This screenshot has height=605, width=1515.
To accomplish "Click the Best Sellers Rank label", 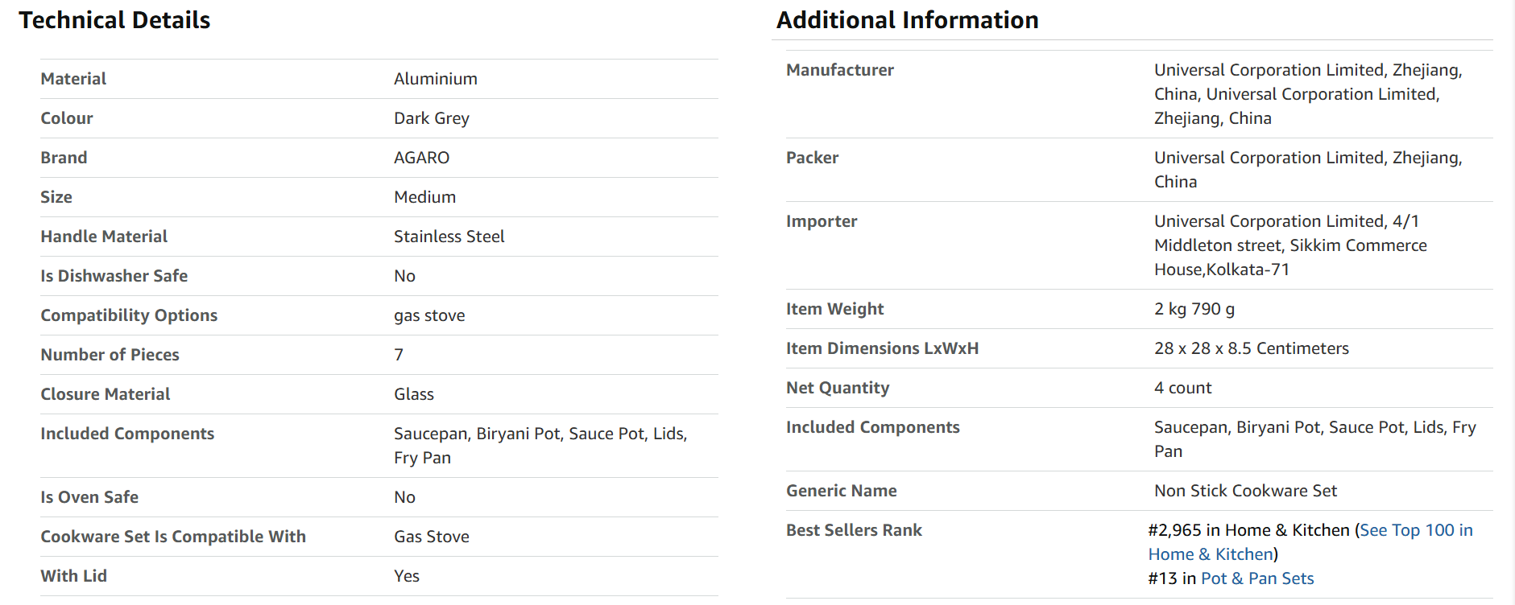I will [x=854, y=530].
